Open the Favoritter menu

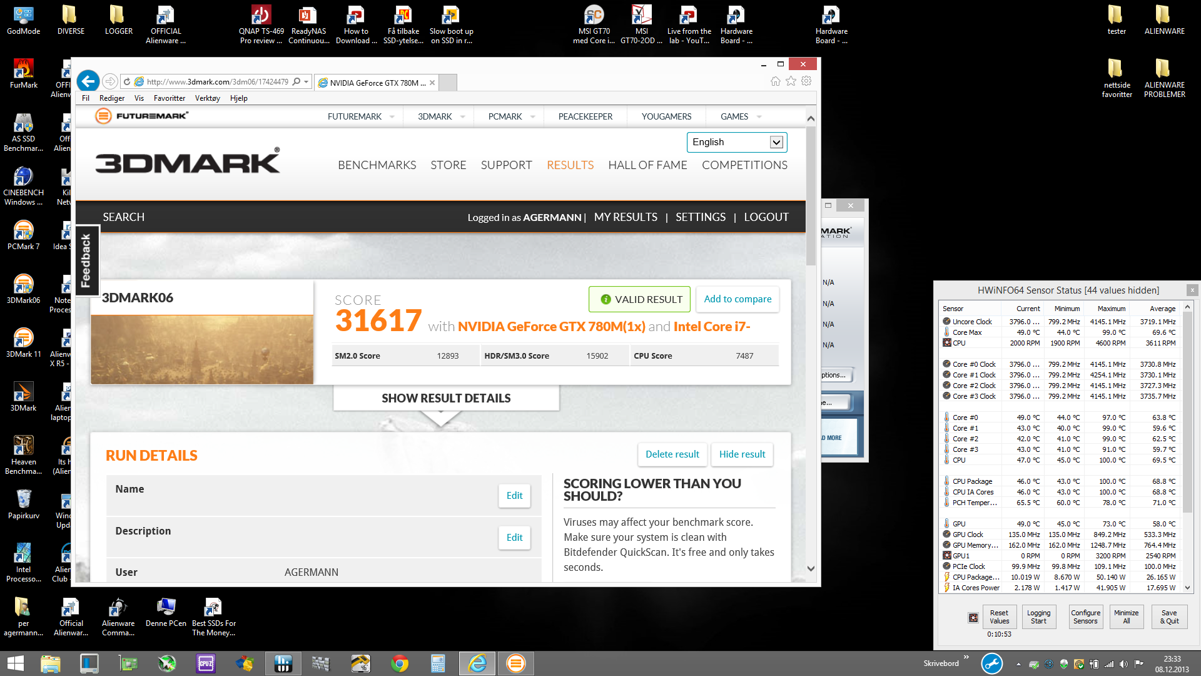[x=170, y=98]
